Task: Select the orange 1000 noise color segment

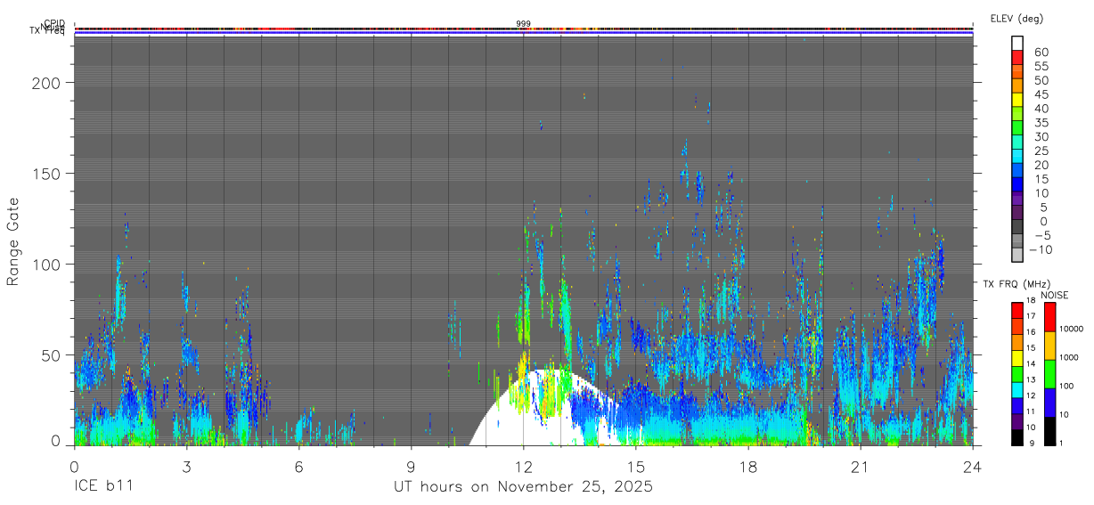Action: pyautogui.click(x=1050, y=346)
